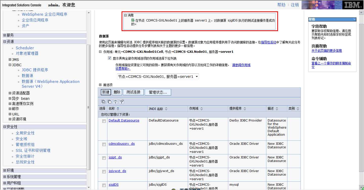
Task: Open 企业级应用程序 nav item
Action: point(35,20)
